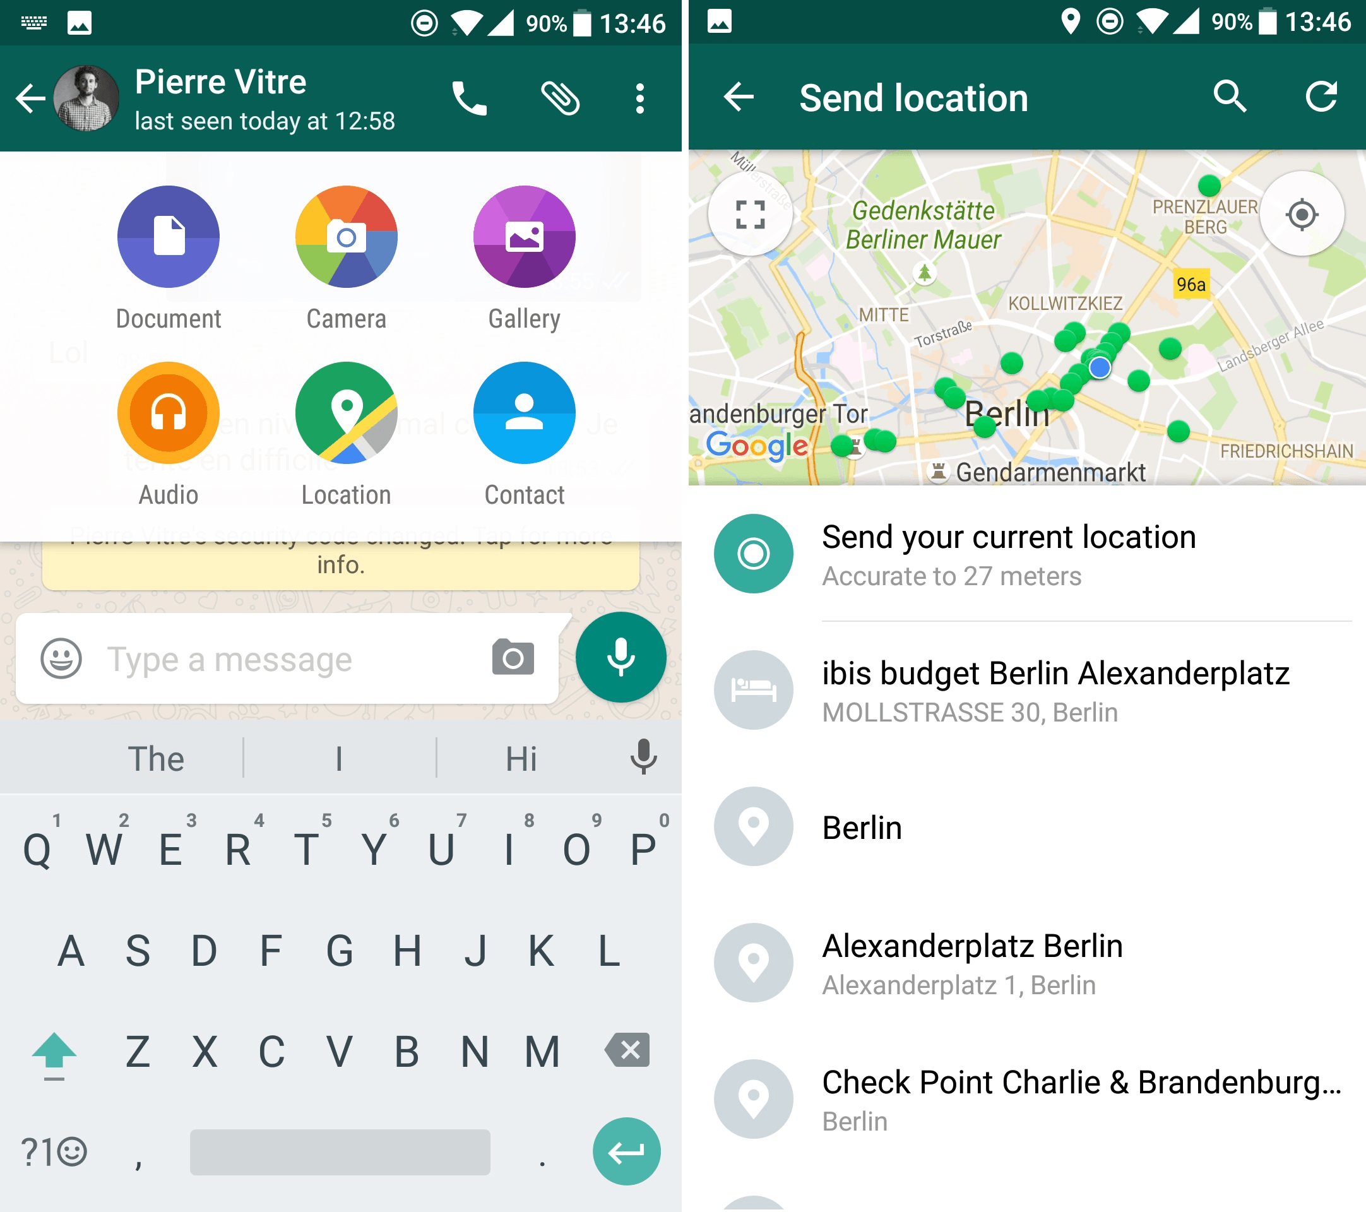Screen dimensions: 1366x1212
Task: Tap the refresh icon on Send location
Action: [1322, 96]
